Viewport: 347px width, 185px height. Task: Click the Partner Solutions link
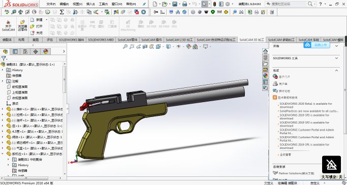[296, 173]
